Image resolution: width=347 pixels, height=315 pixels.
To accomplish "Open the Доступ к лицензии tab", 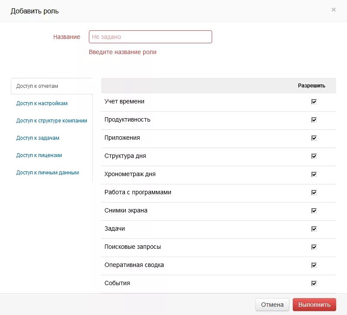I will 39,155.
